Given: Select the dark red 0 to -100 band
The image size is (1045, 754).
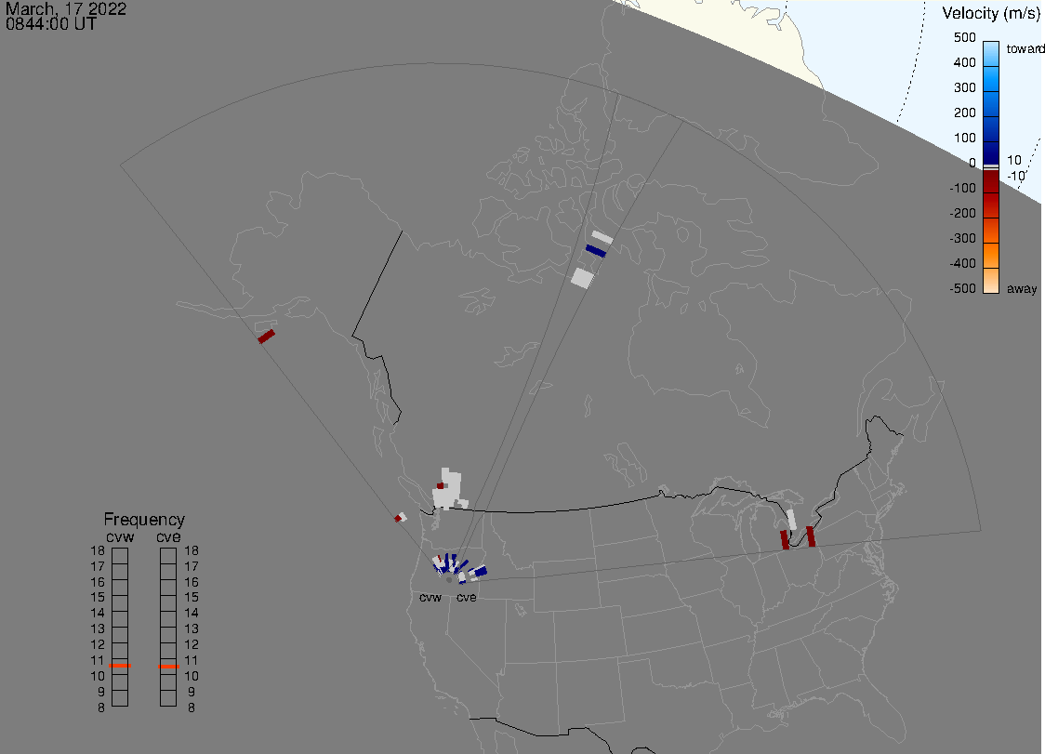Looking at the screenshot, I should (991, 180).
